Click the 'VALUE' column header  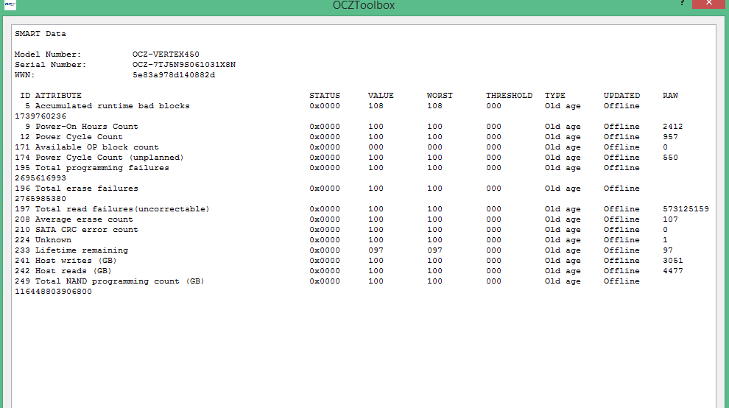click(x=381, y=95)
